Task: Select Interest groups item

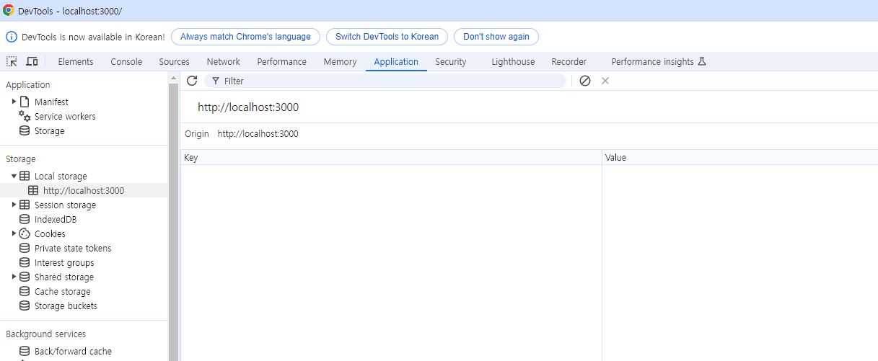Action: pos(64,262)
